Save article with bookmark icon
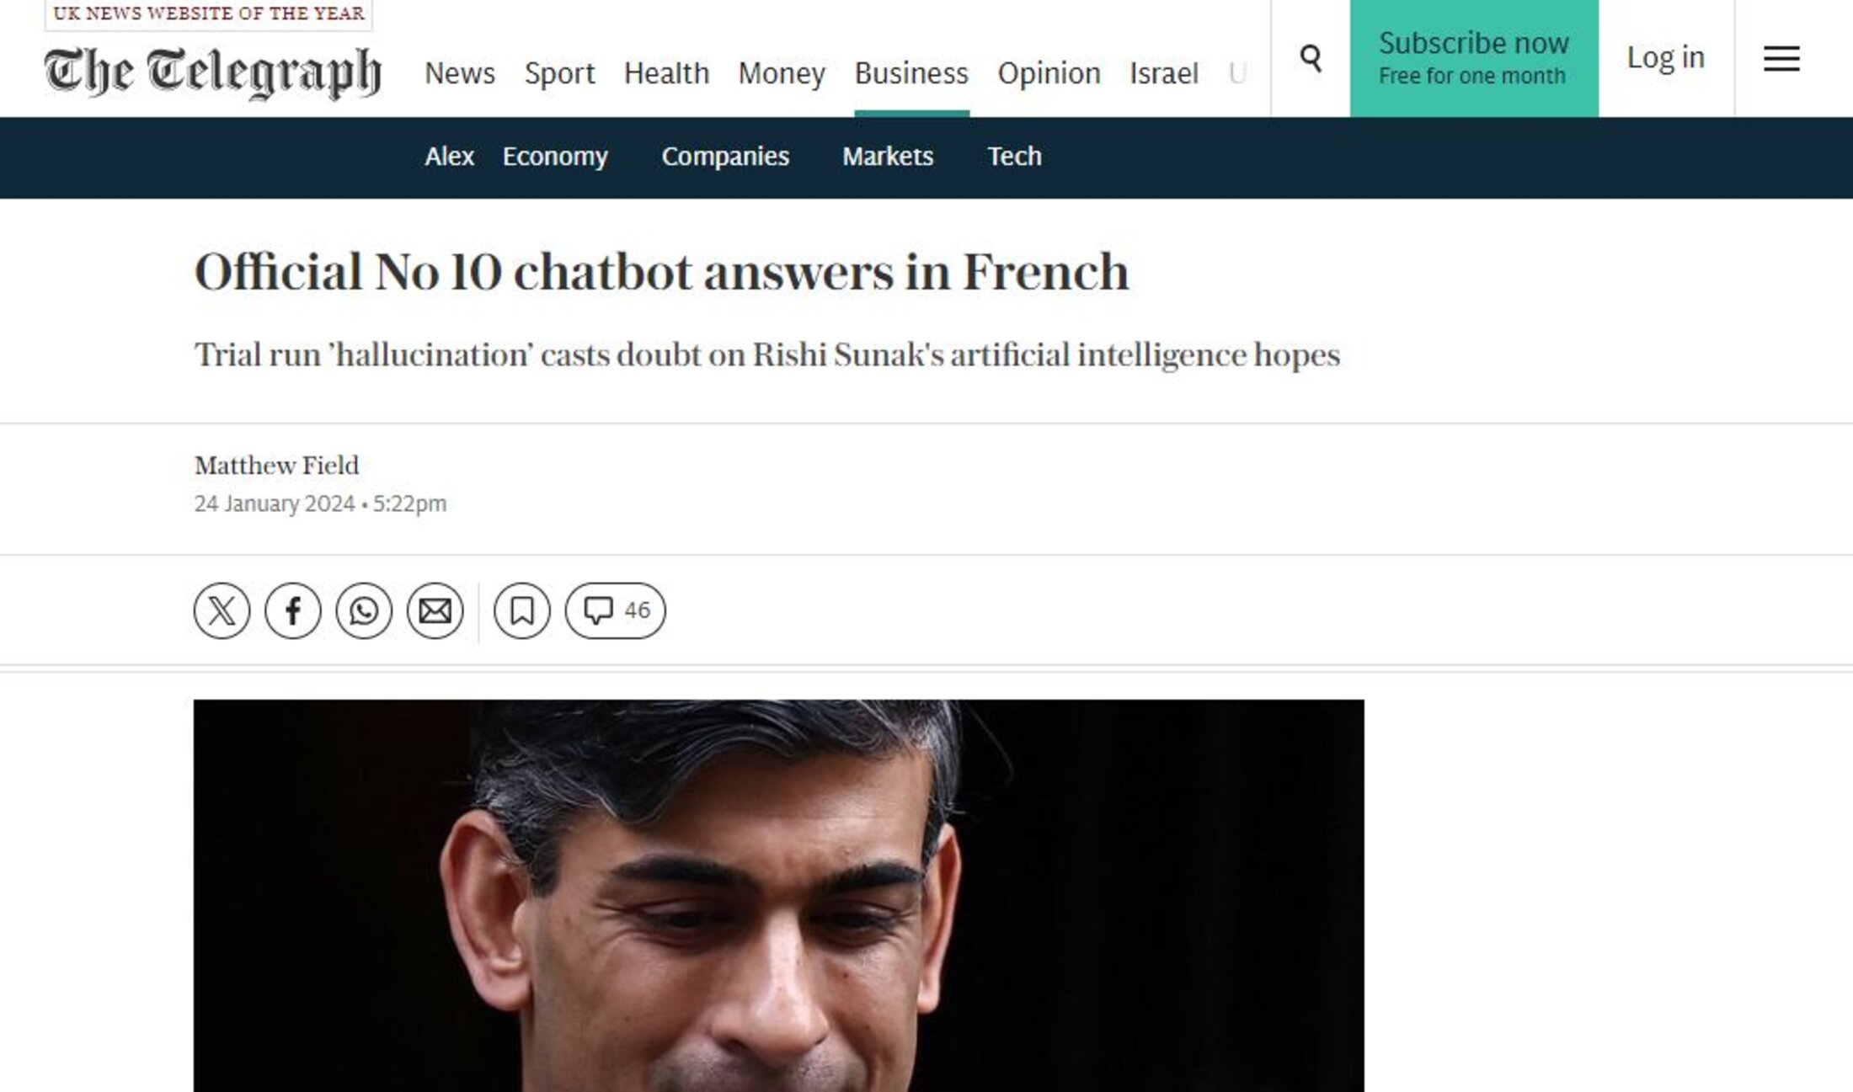 click(522, 610)
